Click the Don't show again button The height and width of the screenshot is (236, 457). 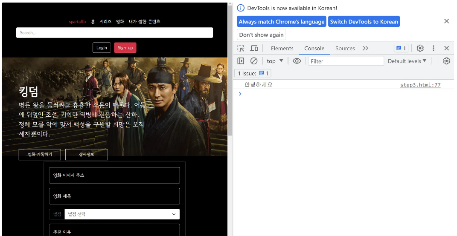(x=262, y=35)
